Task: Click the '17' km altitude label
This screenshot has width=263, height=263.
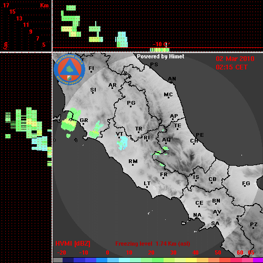Action: tap(6, 5)
